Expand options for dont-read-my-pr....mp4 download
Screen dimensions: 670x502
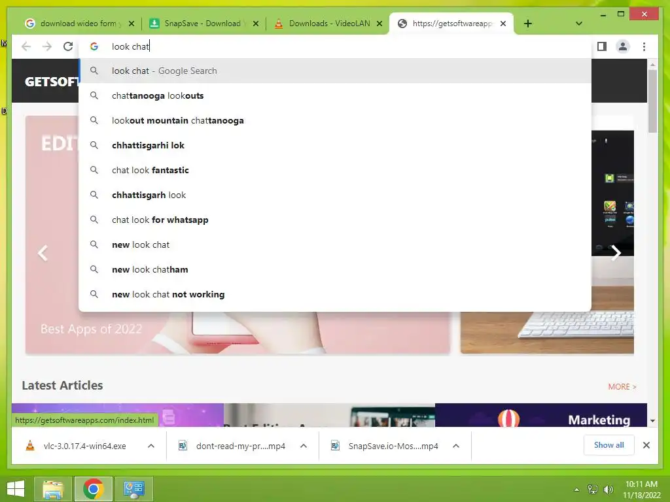(304, 446)
